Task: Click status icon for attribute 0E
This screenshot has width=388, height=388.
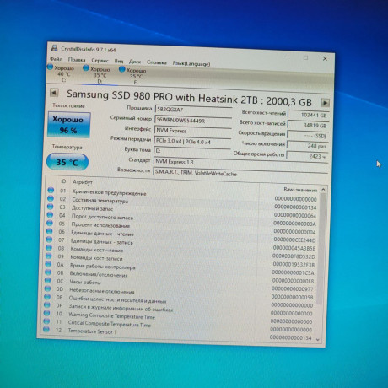Action: [47, 297]
